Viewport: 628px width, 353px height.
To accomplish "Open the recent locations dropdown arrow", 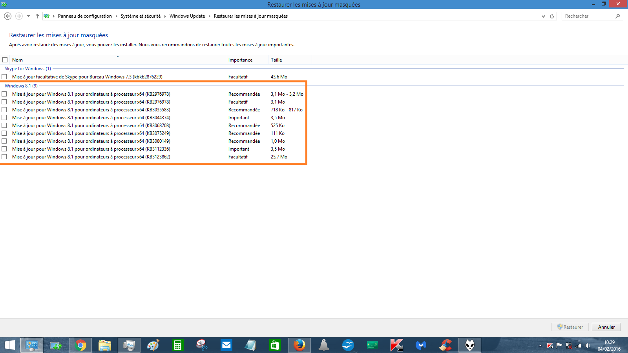I will click(x=28, y=16).
